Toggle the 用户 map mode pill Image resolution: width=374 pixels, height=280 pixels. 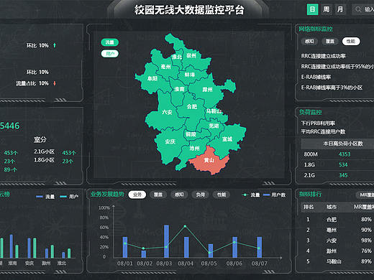click(110, 54)
